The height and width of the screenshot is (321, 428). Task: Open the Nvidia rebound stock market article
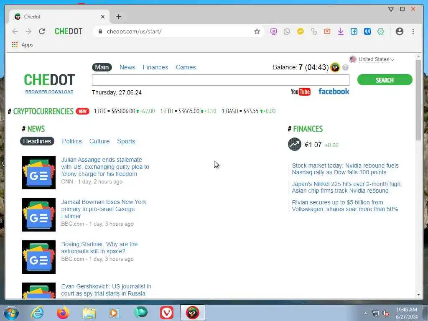click(x=345, y=169)
